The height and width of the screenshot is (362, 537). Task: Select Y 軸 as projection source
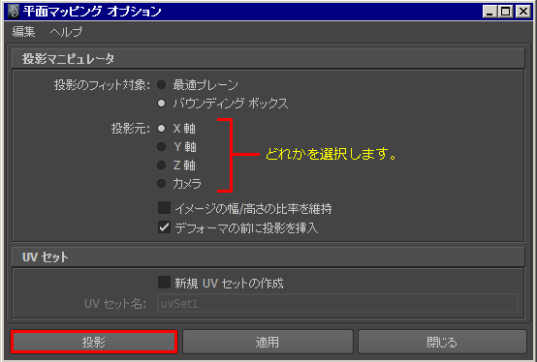(161, 147)
